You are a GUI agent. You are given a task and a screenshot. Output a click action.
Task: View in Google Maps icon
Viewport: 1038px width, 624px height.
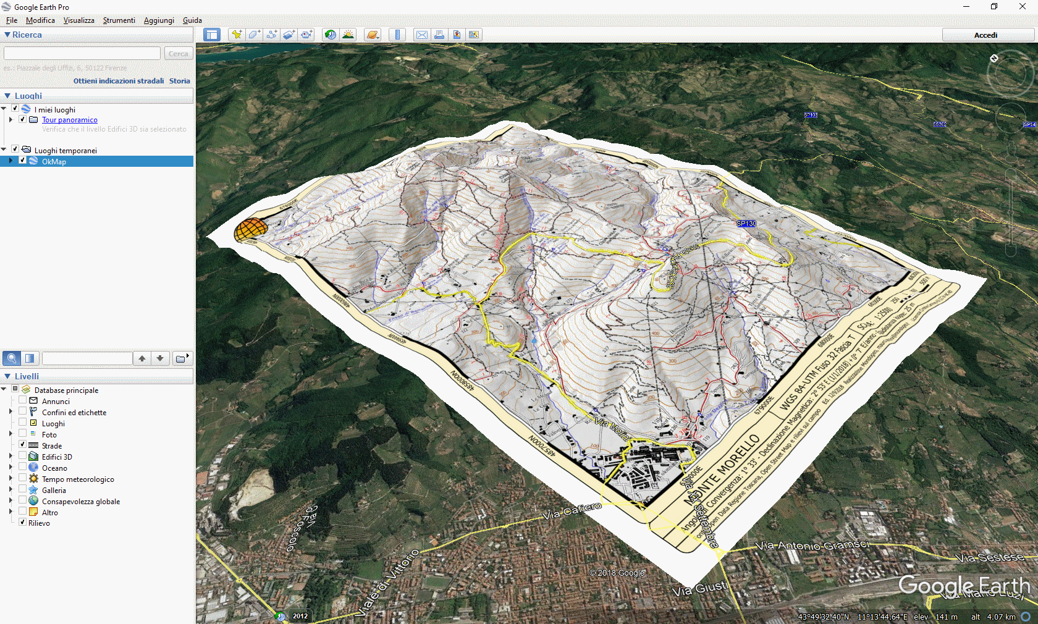tap(474, 35)
